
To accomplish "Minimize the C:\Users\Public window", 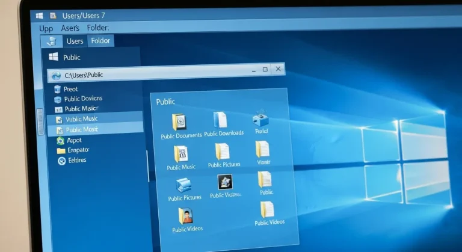I will tap(254, 71).
